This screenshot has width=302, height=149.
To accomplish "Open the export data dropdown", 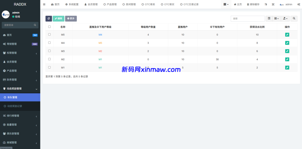I will (x=285, y=19).
